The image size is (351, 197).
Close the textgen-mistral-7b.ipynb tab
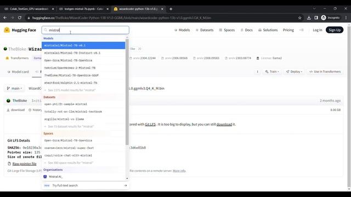coord(107,9)
